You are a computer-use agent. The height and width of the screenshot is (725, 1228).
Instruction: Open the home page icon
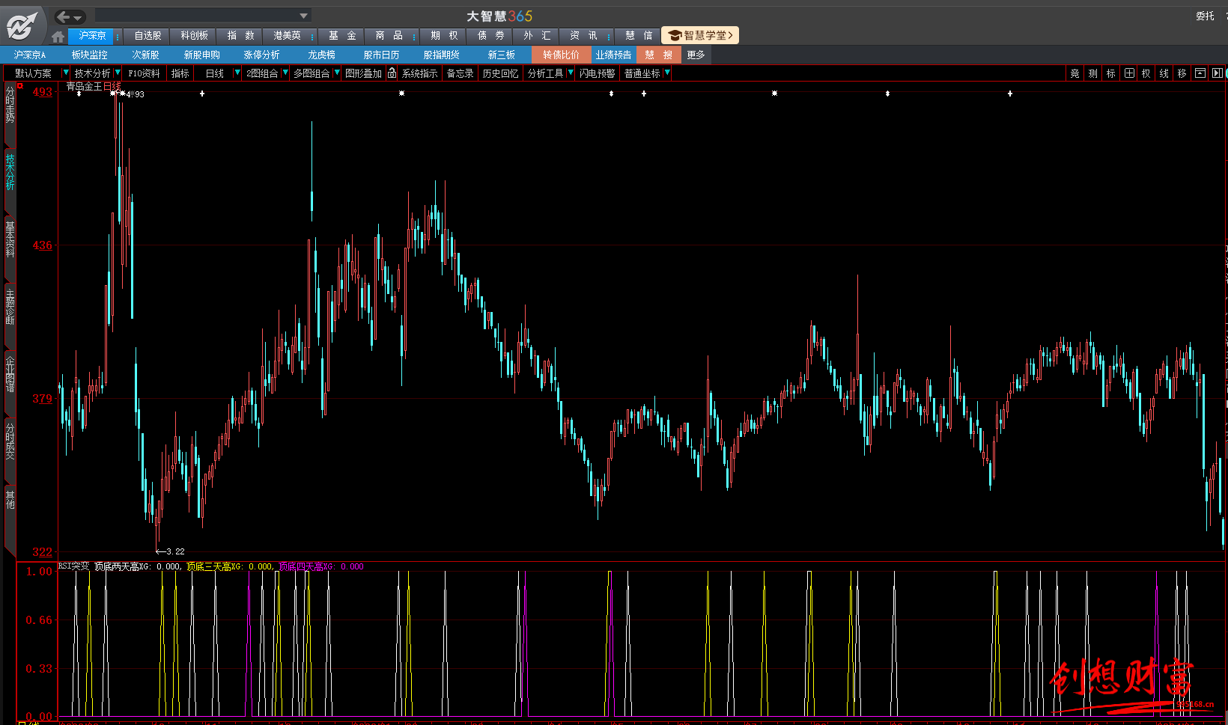[x=58, y=36]
